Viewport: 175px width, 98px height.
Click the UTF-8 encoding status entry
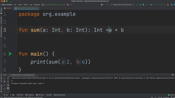pyautogui.click(x=160, y=97)
